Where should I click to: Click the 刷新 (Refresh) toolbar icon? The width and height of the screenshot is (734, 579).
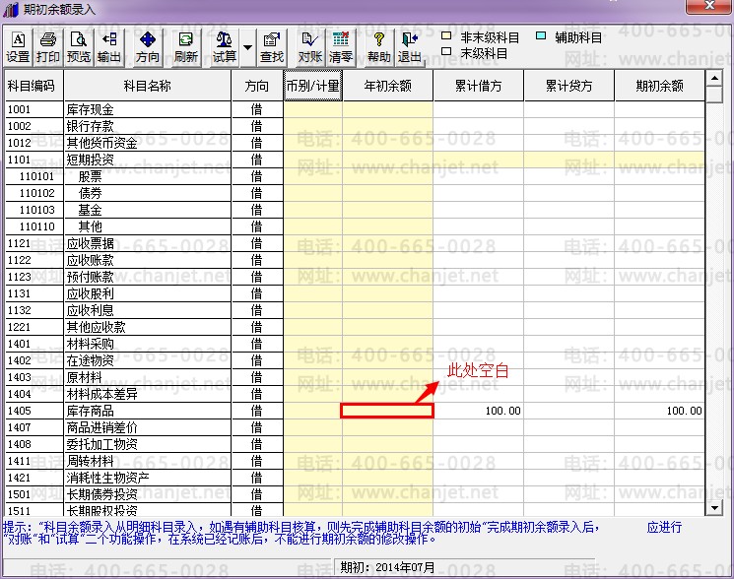[x=186, y=47]
